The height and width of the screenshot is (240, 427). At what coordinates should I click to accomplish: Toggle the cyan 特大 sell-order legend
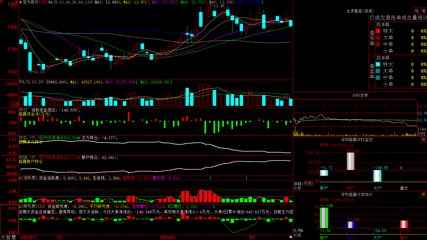click(378, 64)
